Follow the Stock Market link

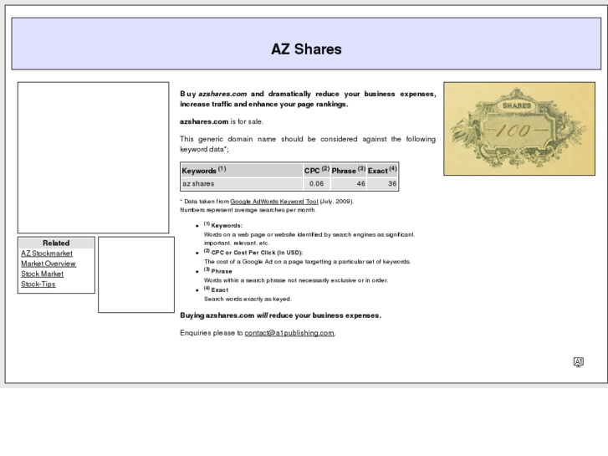click(x=43, y=274)
